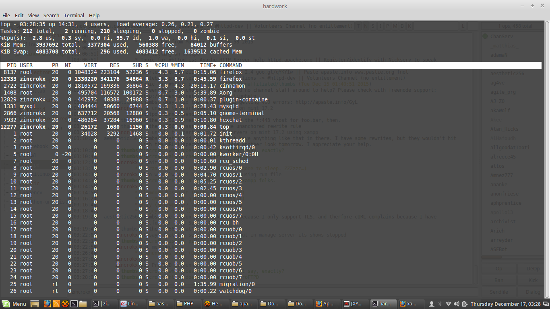This screenshot has height=309, width=550.
Task: Open the Terminal menu
Action: click(74, 15)
